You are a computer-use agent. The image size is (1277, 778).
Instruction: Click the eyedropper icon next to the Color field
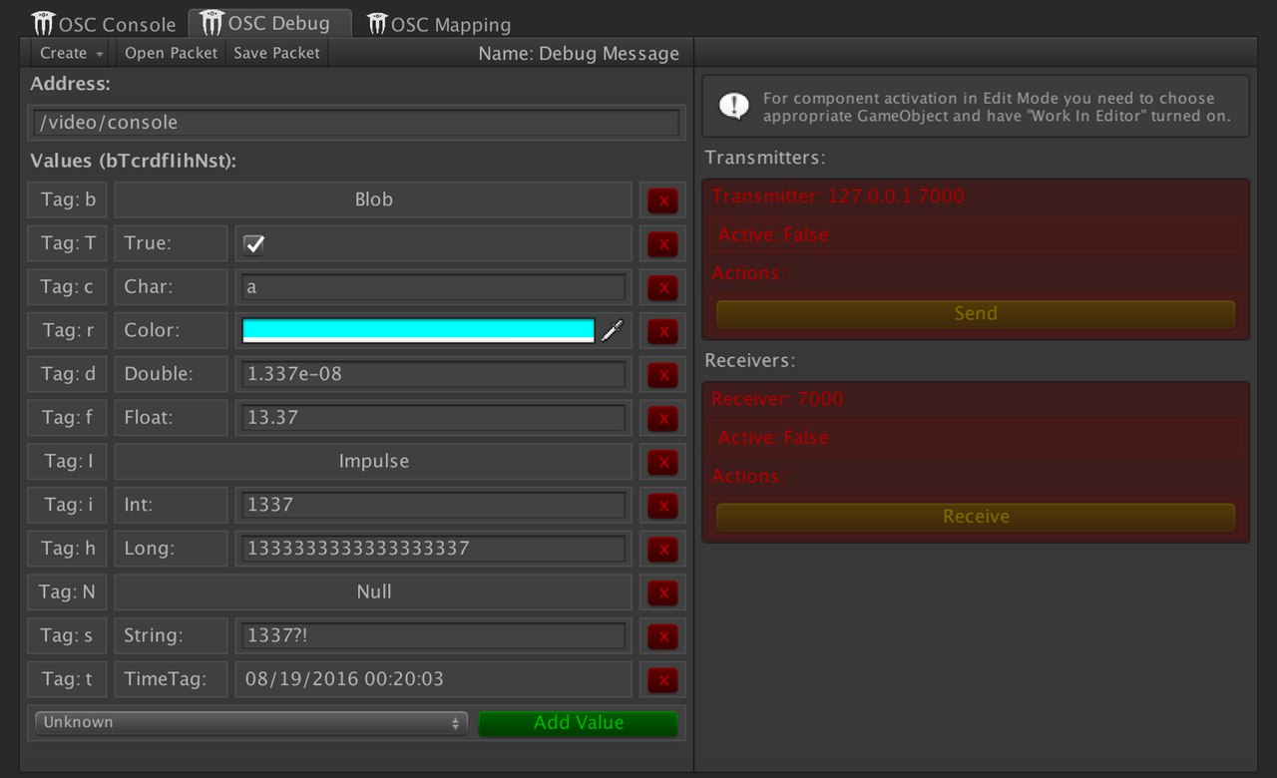pyautogui.click(x=611, y=330)
